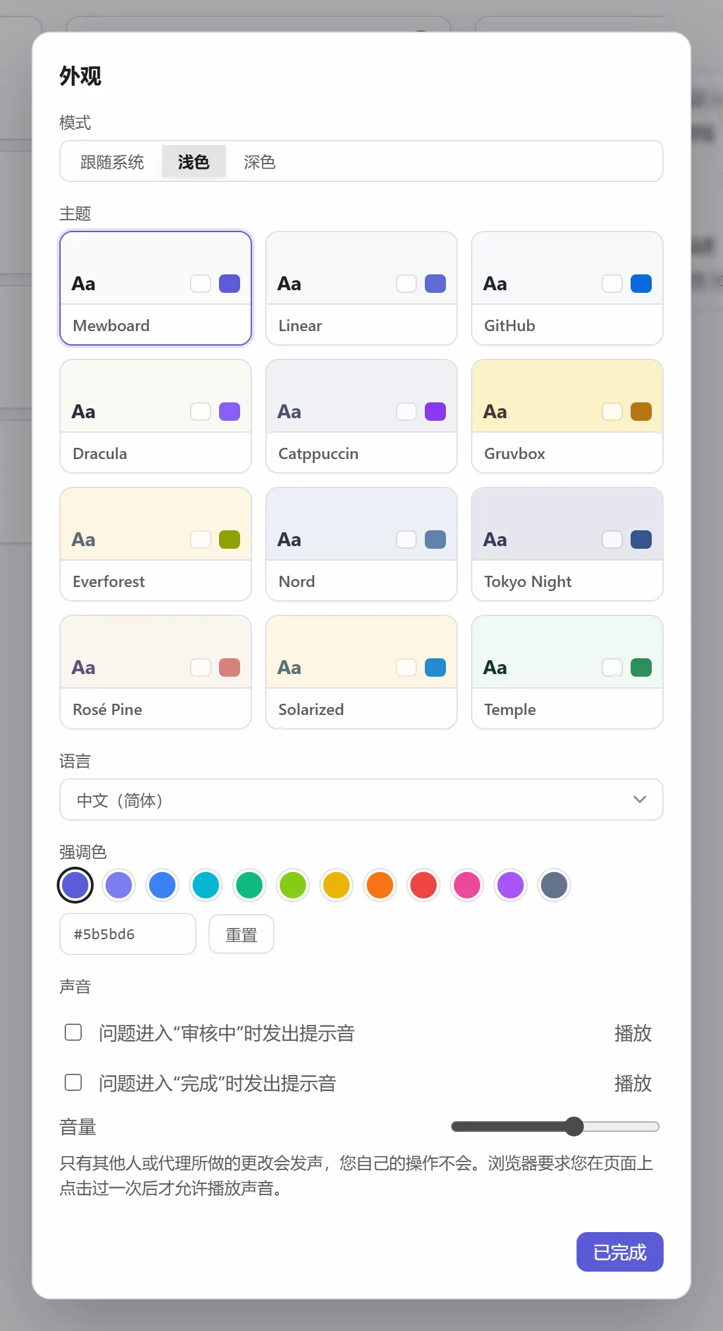Select the 浅色 mode tab
723x1331 pixels.
coord(194,162)
